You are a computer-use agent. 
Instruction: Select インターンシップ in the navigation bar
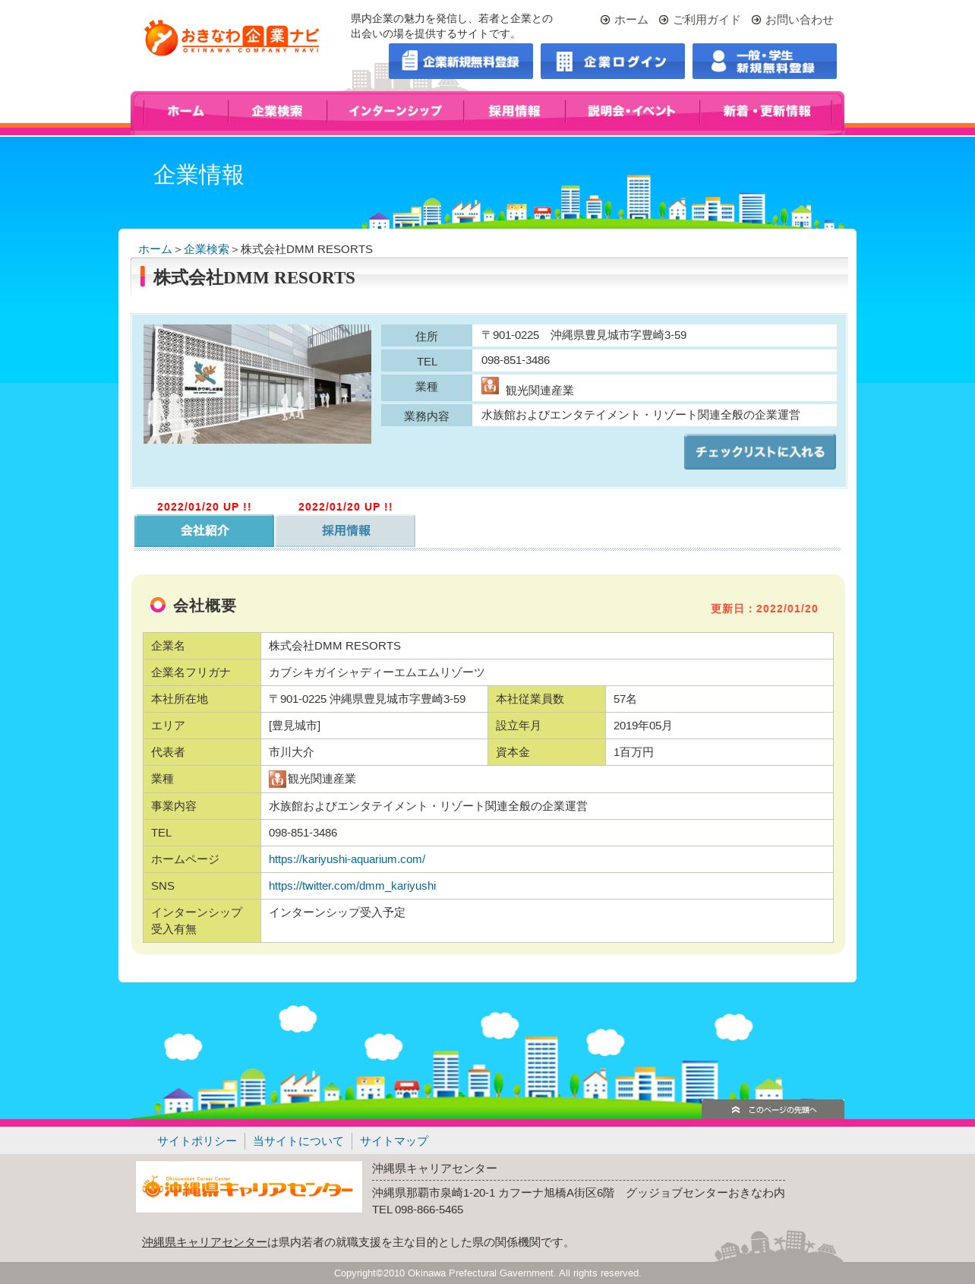click(395, 111)
